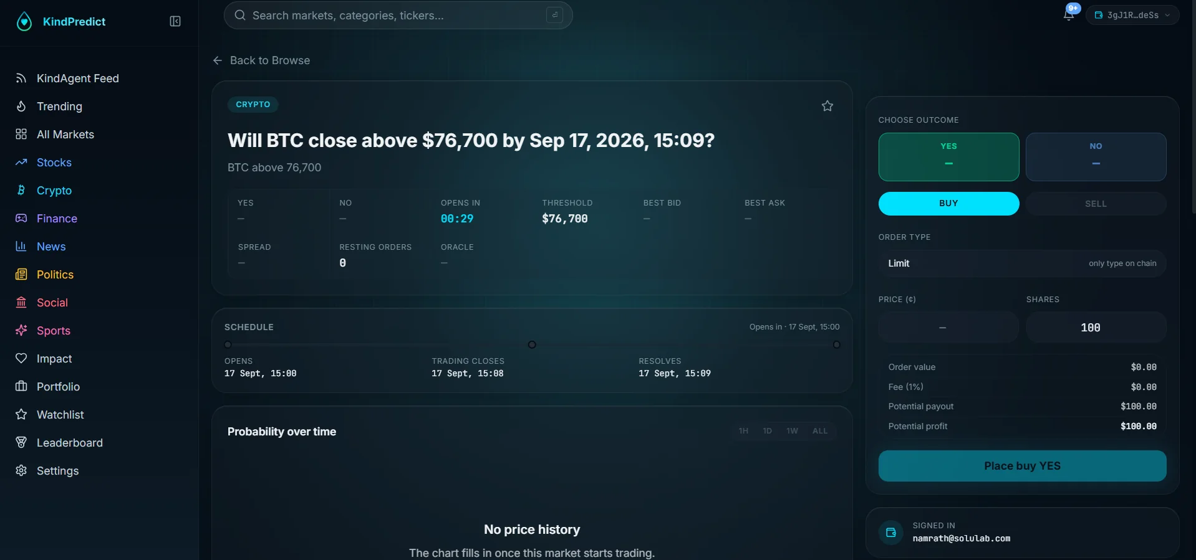1196x560 pixels.
Task: Switch to BUY mode
Action: click(948, 204)
